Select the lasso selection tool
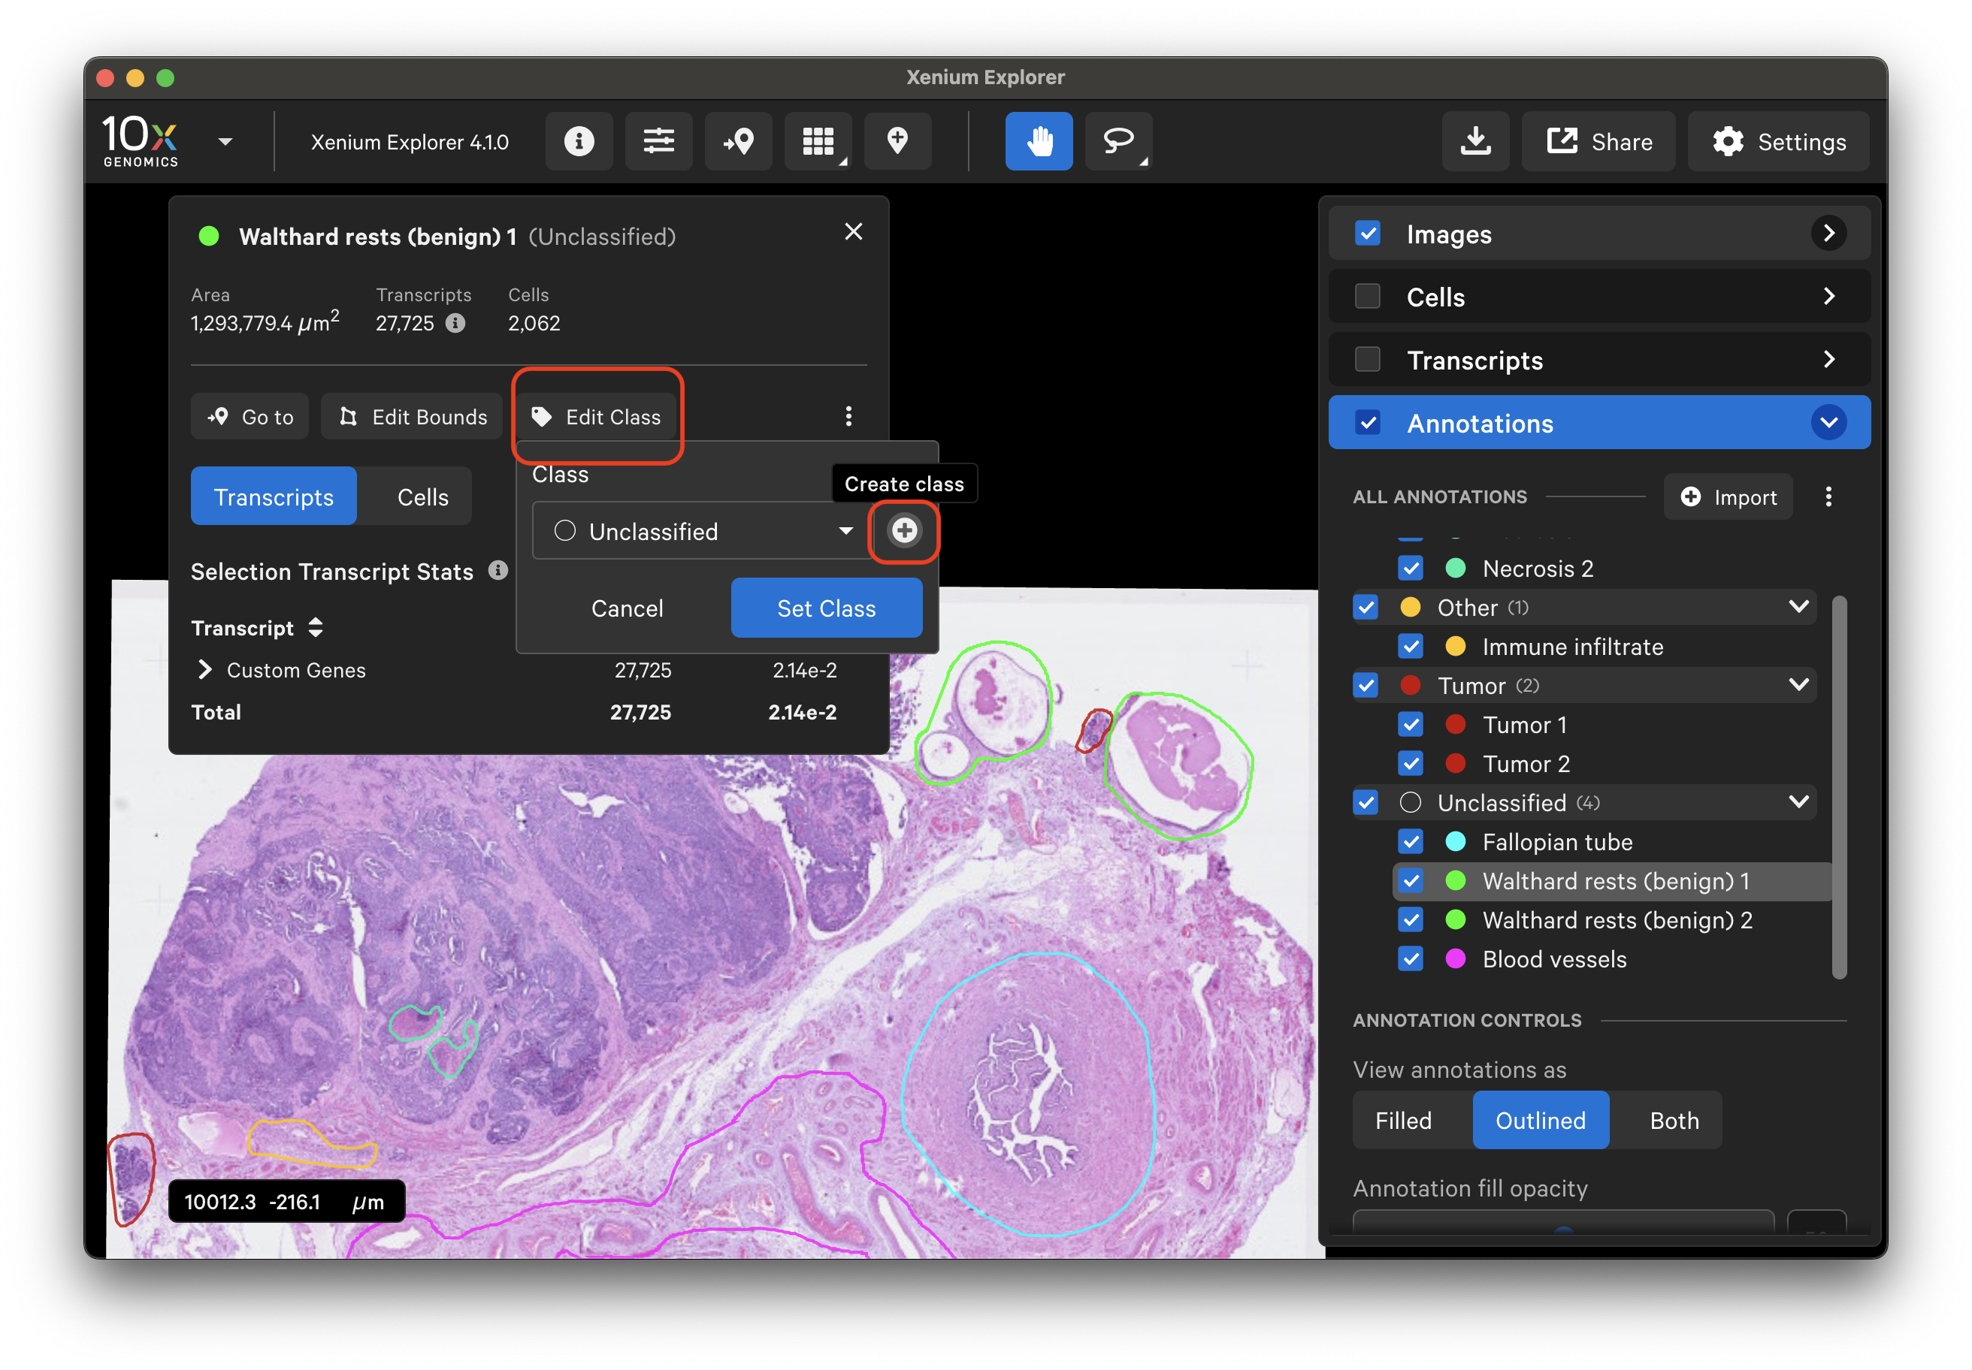 point(1118,142)
